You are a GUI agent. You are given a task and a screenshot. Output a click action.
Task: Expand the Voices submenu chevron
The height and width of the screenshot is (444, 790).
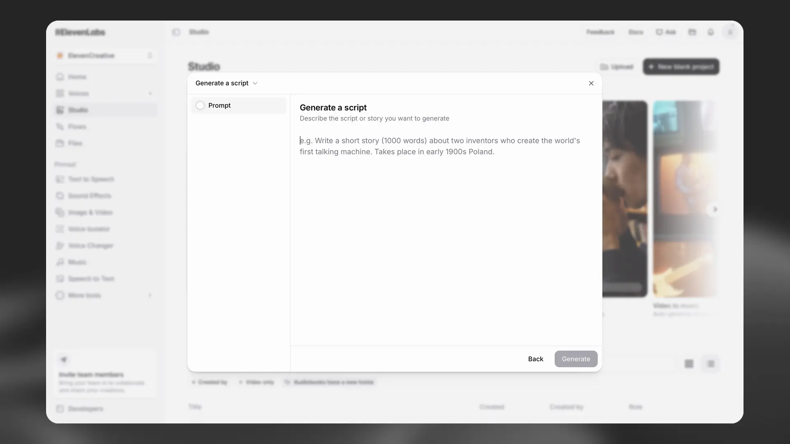pos(150,94)
